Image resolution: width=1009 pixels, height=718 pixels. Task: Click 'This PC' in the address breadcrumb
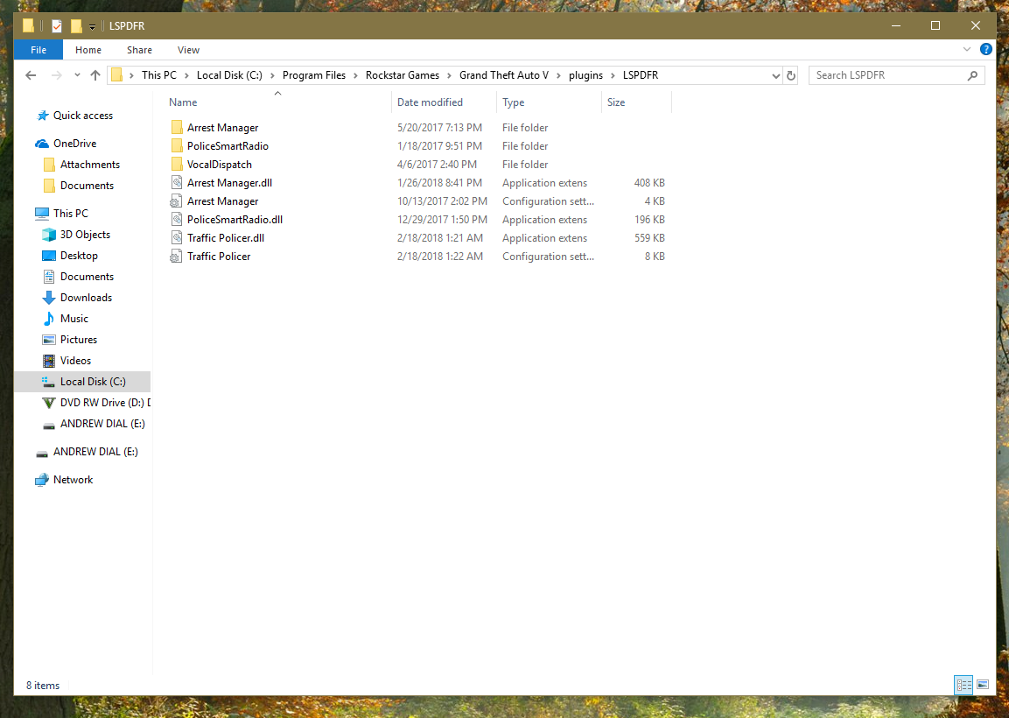(x=159, y=75)
